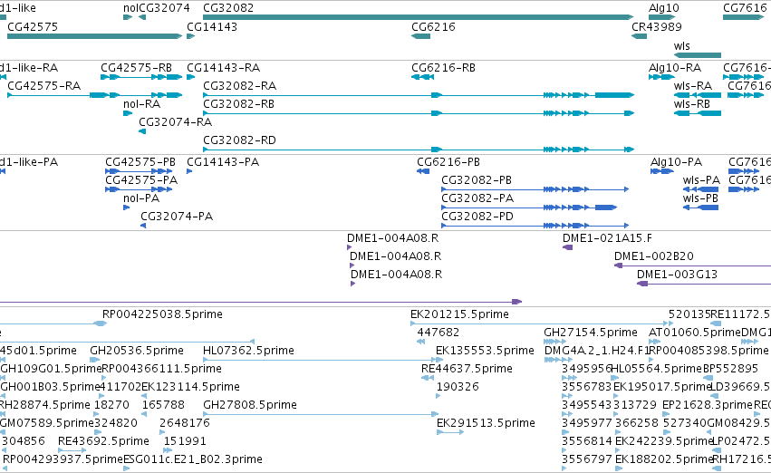The image size is (771, 473).
Task: Open the EK188202.5prime EST label
Action: (663, 459)
